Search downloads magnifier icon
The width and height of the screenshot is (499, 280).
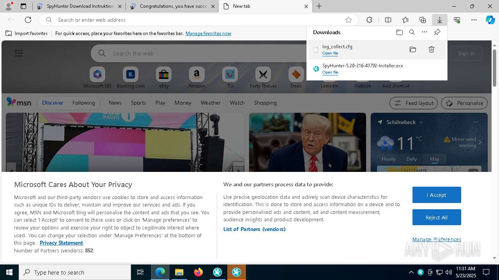pyautogui.click(x=412, y=32)
